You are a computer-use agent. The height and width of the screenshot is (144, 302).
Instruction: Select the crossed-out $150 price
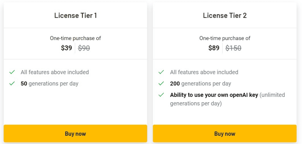click(233, 48)
